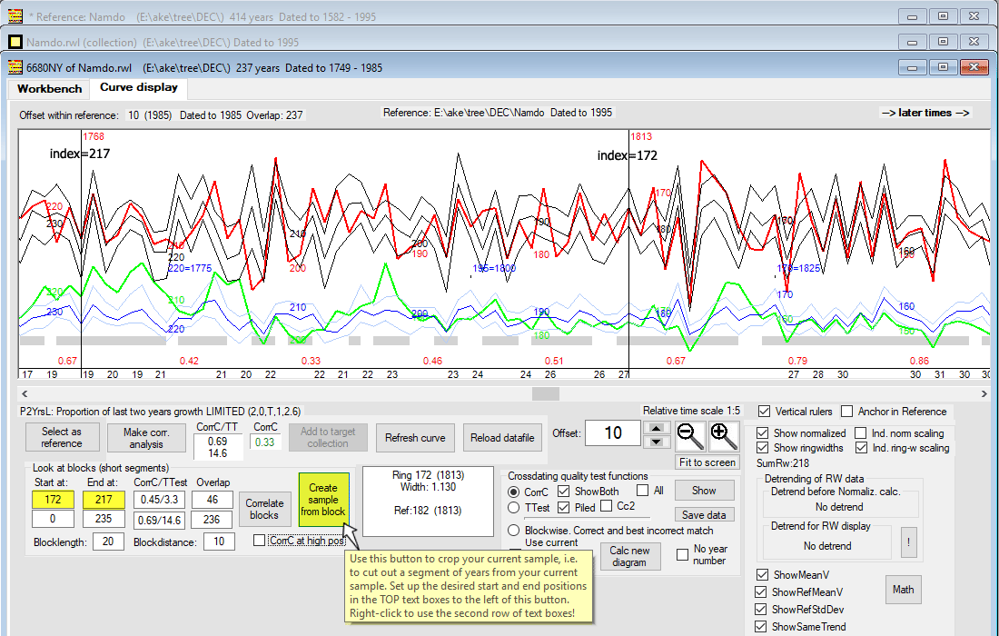The image size is (999, 636).
Task: Toggle the ShowBoth checkbox
Action: [563, 492]
